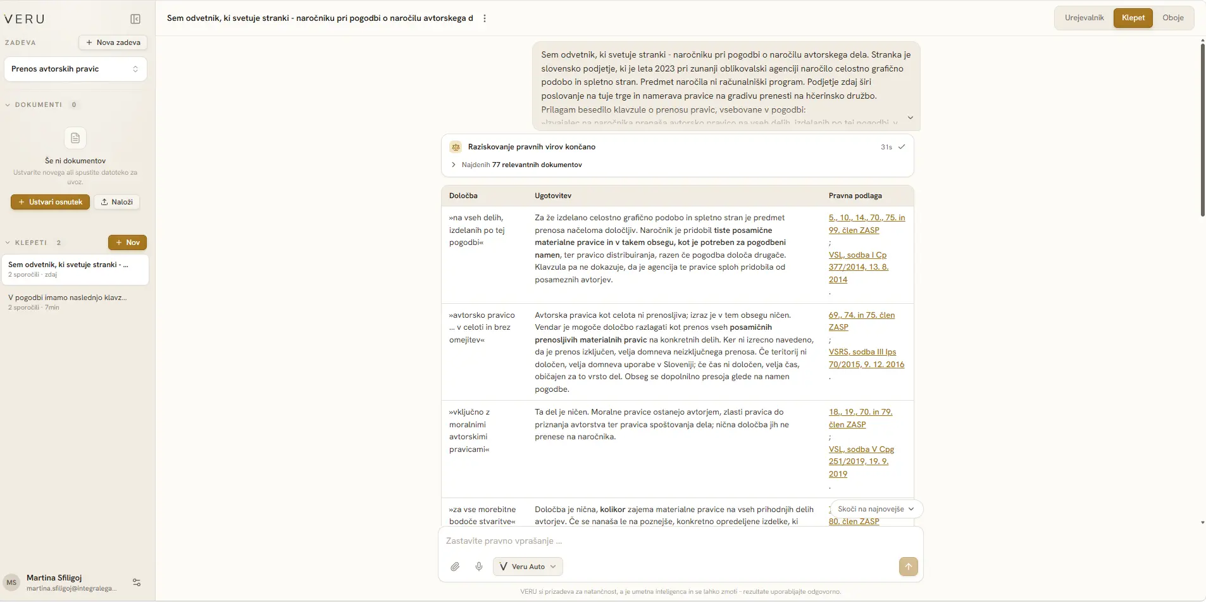Image resolution: width=1206 pixels, height=602 pixels.
Task: Open Prenos avtorskih pravic case selector
Action: (x=75, y=69)
